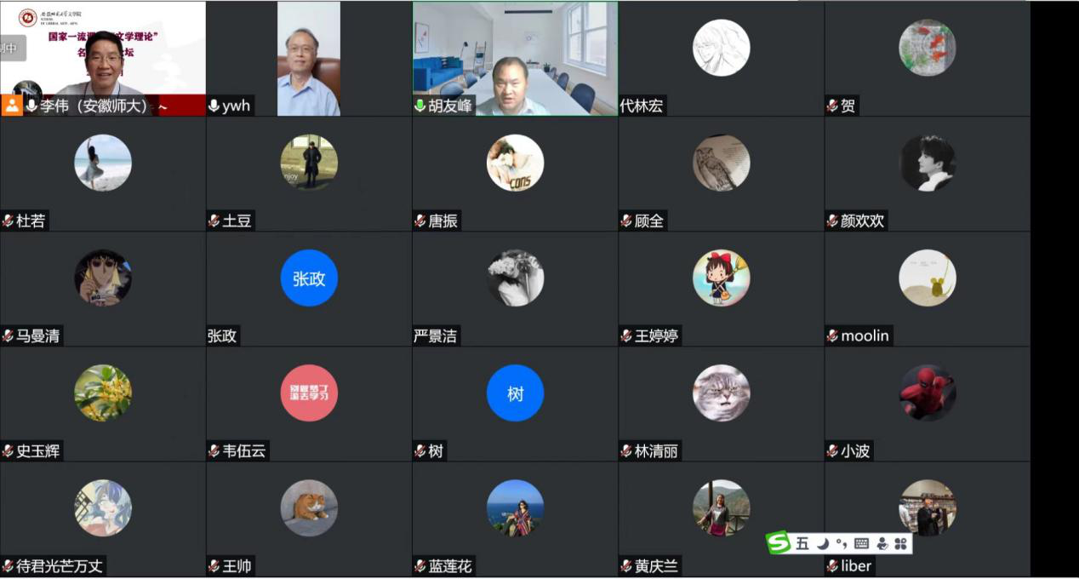Click the microphone icon next to ywh
The width and height of the screenshot is (1079, 579).
click(214, 106)
